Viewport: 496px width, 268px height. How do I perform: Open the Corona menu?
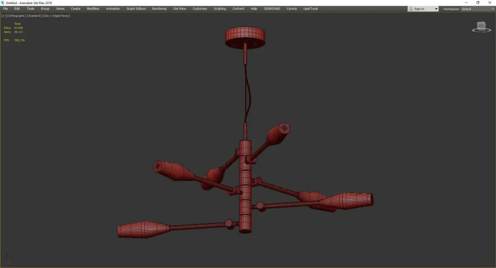click(x=292, y=9)
